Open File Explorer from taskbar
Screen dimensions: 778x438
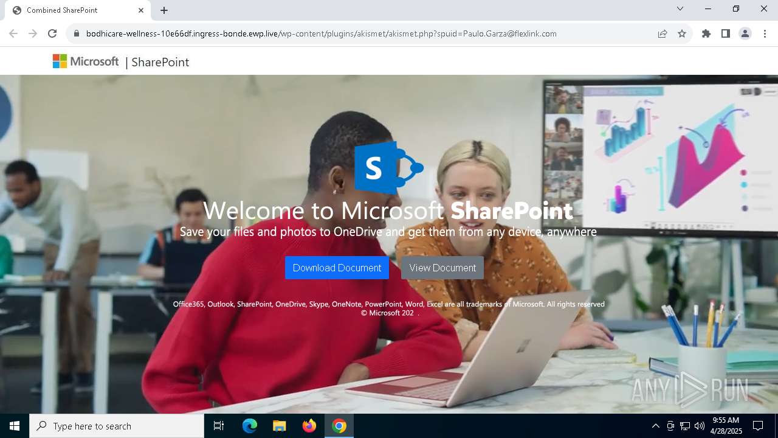pyautogui.click(x=279, y=426)
